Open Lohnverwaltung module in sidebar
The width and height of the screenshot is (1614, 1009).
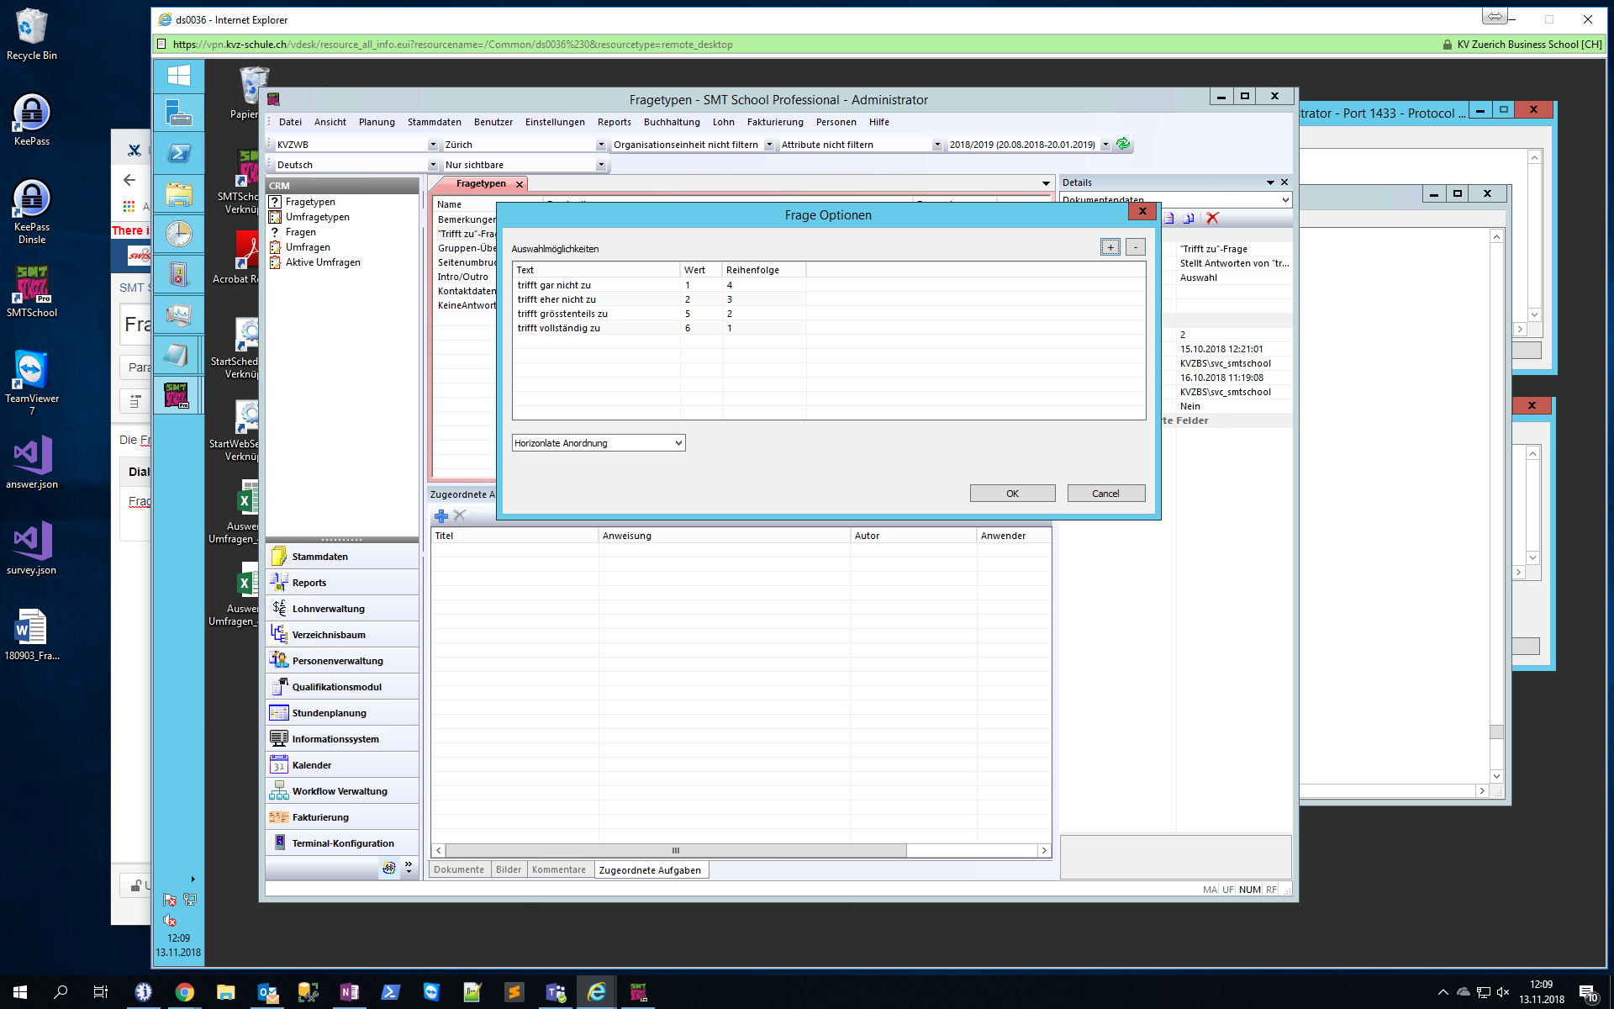pyautogui.click(x=328, y=609)
